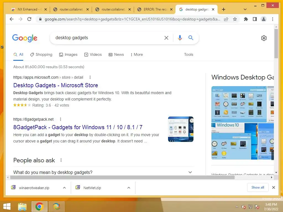
Task: Open the Edge taskbar icon
Action: (57, 206)
